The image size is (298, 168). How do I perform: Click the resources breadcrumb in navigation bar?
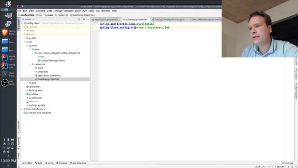tap(61, 15)
